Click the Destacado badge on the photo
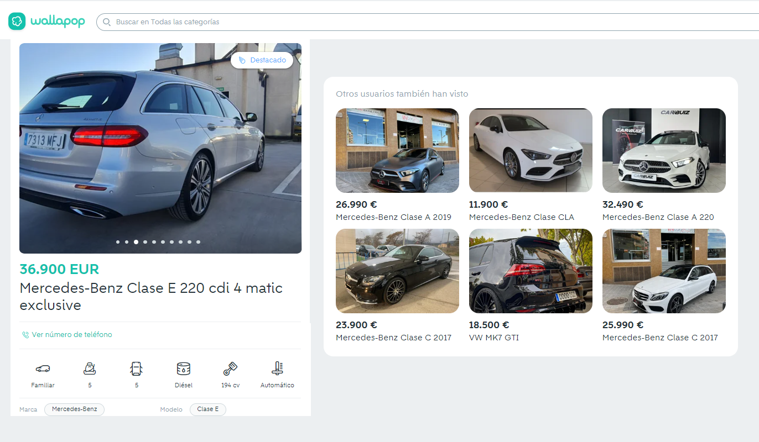Image resolution: width=759 pixels, height=442 pixels. [262, 60]
